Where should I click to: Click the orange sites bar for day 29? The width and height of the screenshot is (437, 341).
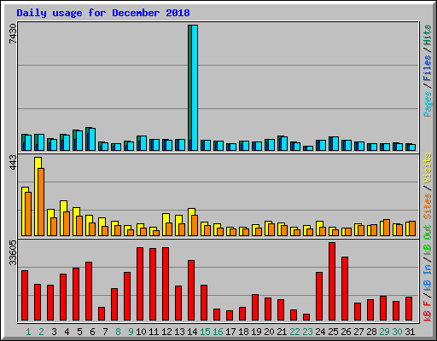[387, 228]
